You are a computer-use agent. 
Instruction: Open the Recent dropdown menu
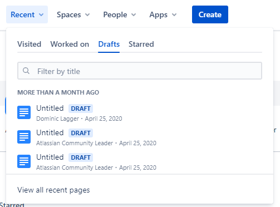coord(27,14)
